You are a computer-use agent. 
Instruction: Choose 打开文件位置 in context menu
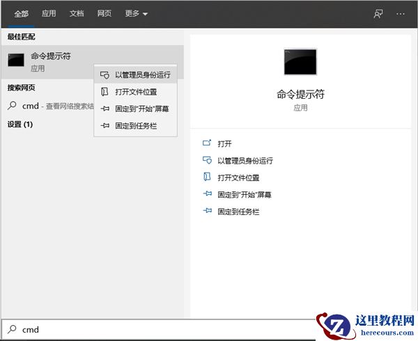[x=135, y=92]
